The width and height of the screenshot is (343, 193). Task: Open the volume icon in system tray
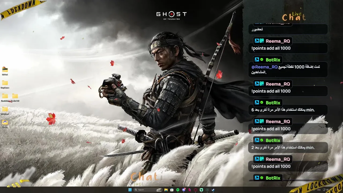(x=327, y=190)
